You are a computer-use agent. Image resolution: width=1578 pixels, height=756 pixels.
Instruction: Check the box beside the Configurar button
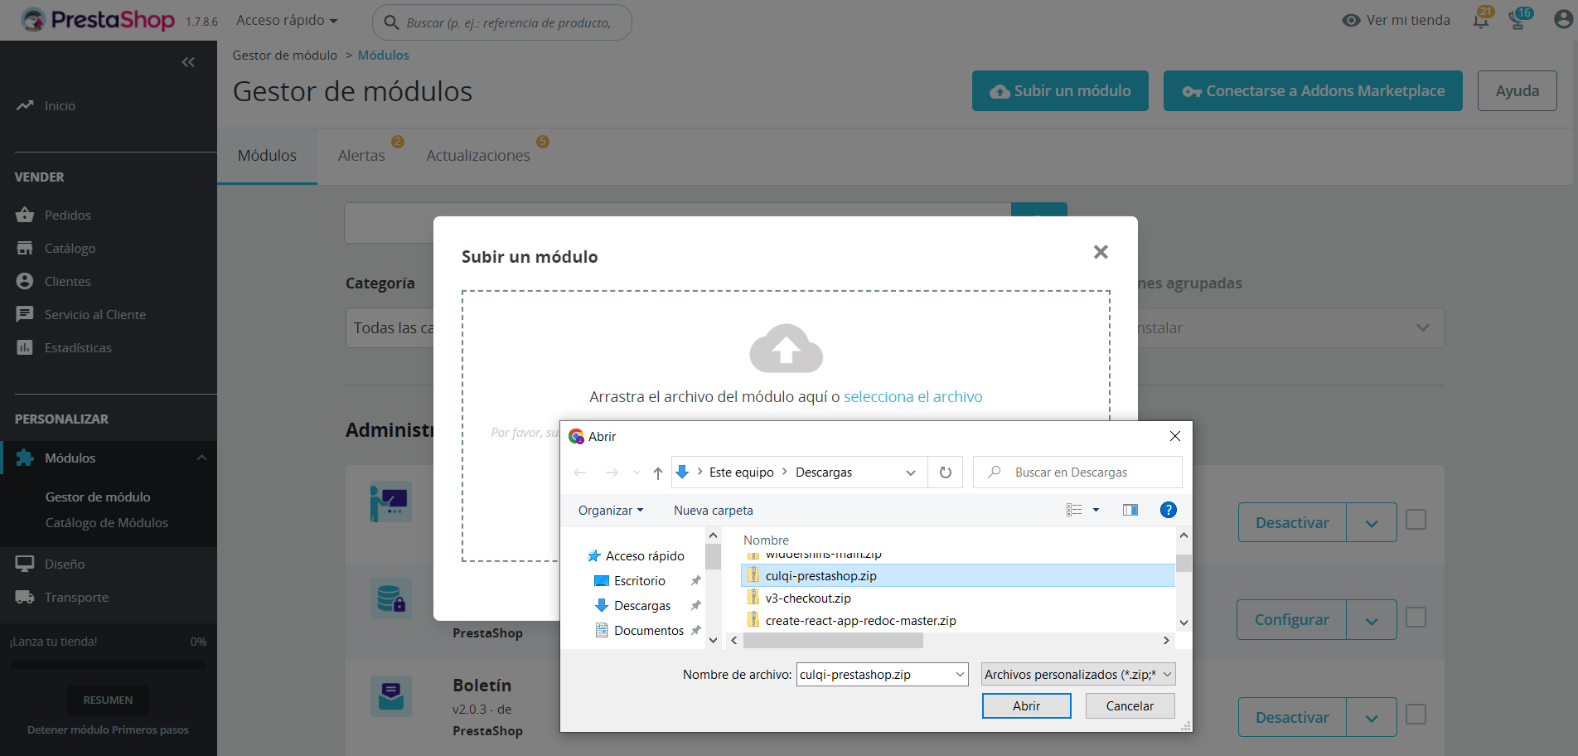[x=1416, y=618]
